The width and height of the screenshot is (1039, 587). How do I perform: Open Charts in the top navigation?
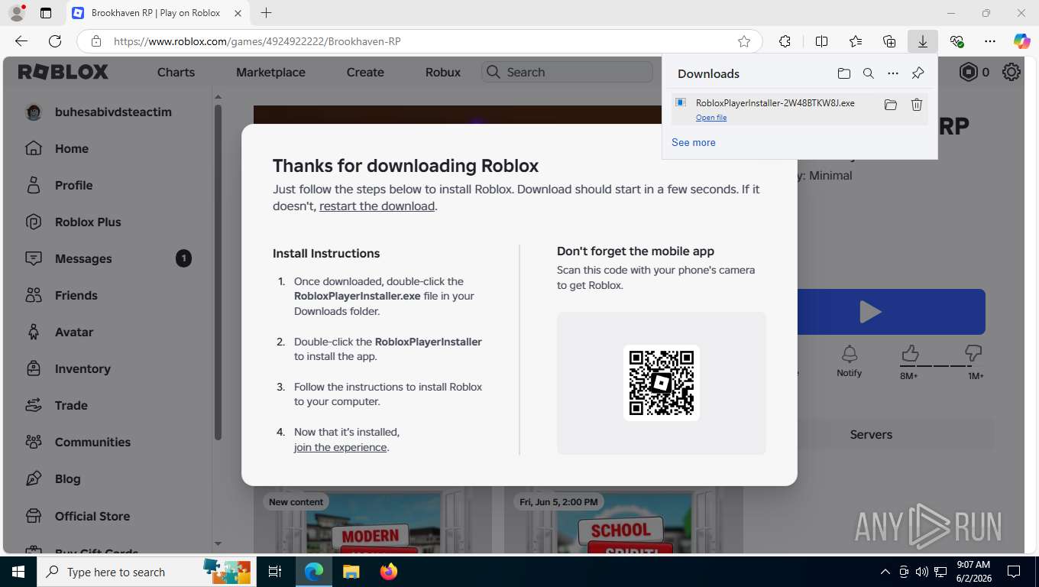[x=176, y=72]
